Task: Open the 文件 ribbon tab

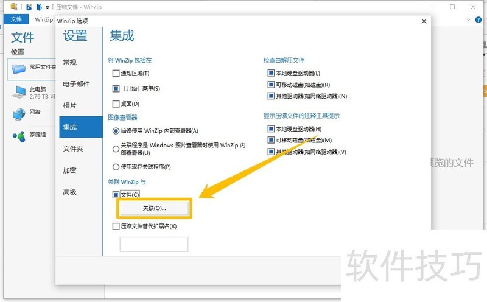Action: [x=16, y=19]
